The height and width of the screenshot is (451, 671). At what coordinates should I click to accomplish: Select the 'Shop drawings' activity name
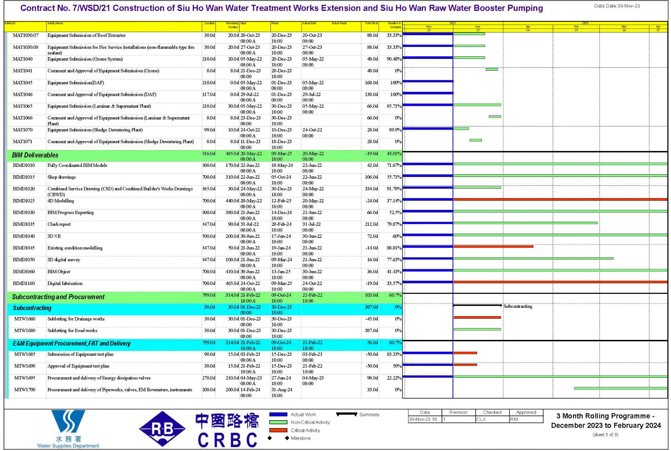click(62, 177)
